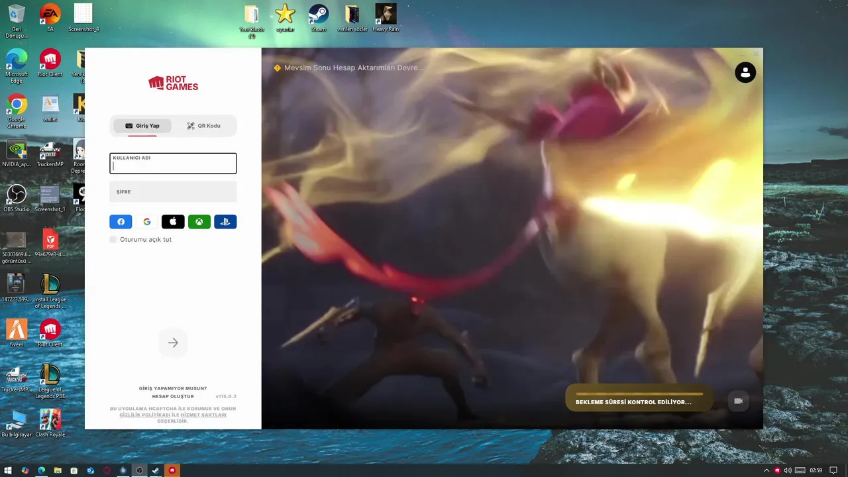The image size is (848, 477).
Task: Open the OBS Studio desktop icon
Action: 17,198
